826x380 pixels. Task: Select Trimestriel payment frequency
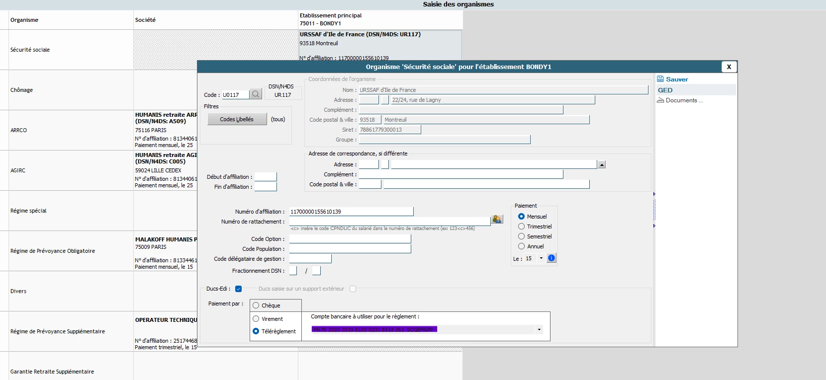point(521,227)
